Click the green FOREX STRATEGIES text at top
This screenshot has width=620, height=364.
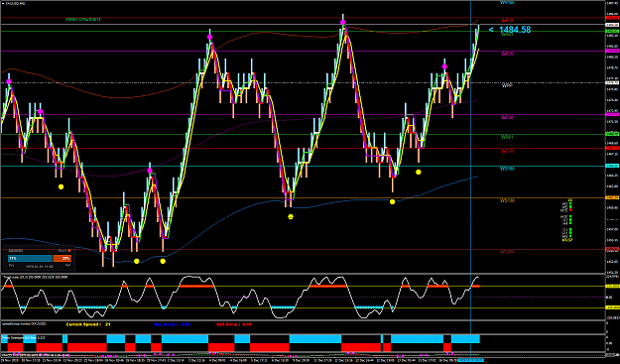click(83, 19)
